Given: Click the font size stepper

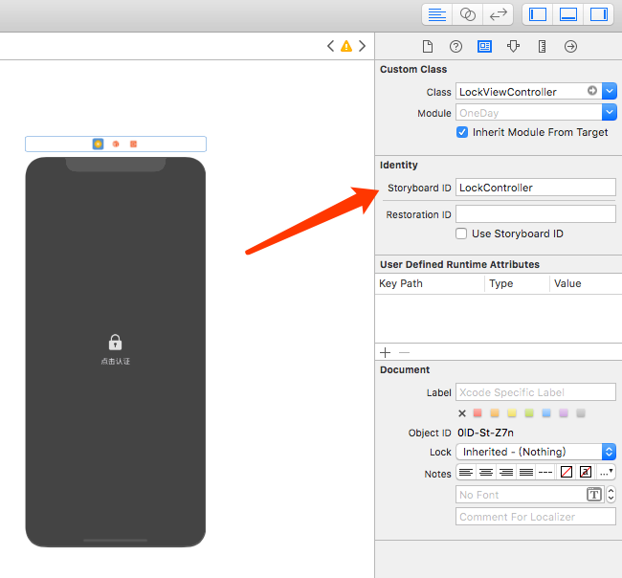Looking at the screenshot, I should 611,495.
